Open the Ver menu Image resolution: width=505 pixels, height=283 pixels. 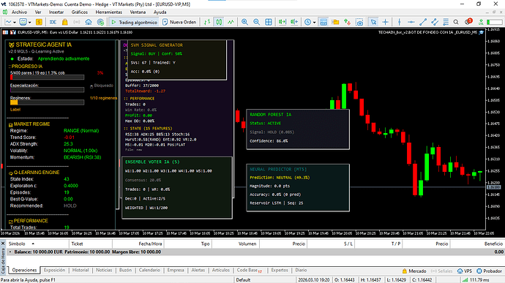coord(38,12)
